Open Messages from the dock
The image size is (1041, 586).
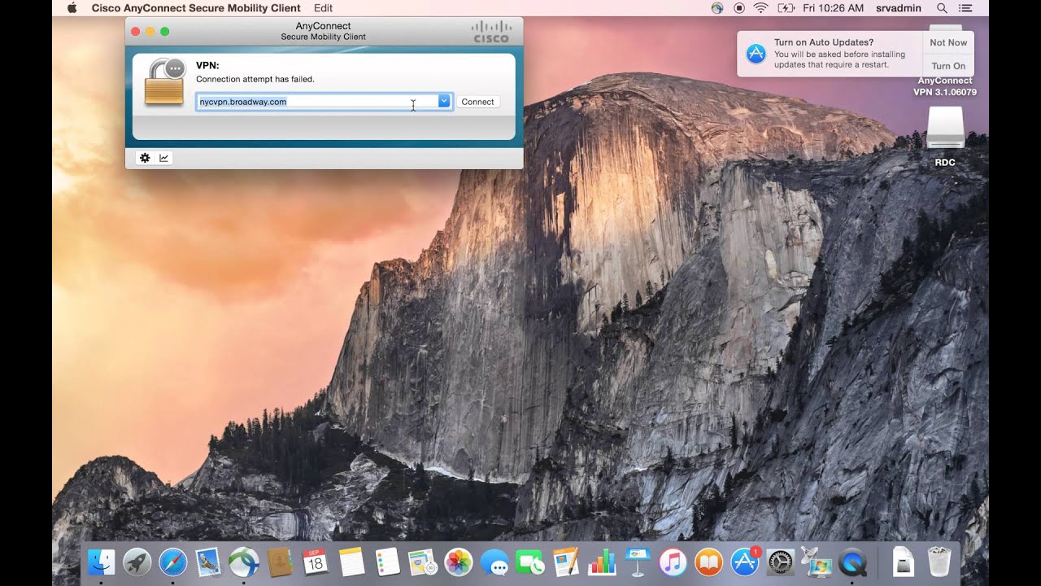tap(494, 562)
